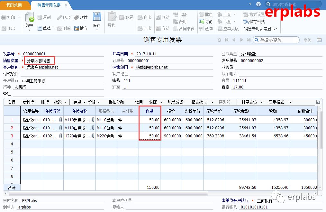The image size is (326, 212).
Task: Click the 保存 floppy disk icon
Action: 97,16
